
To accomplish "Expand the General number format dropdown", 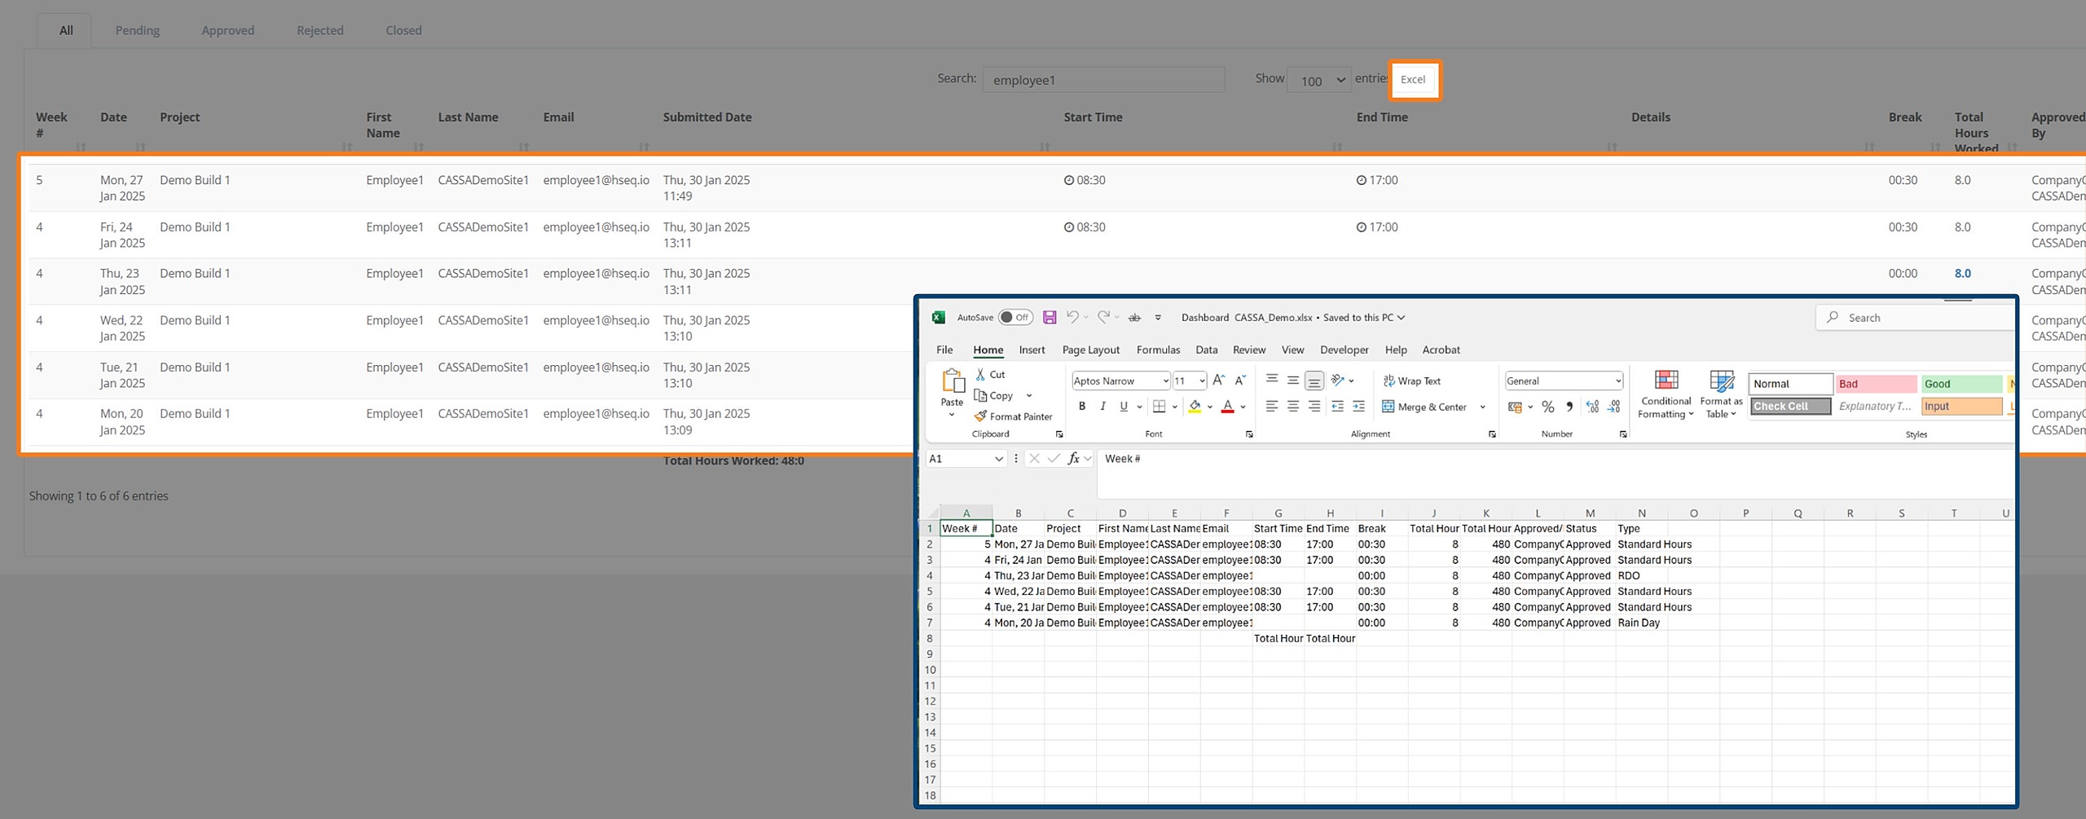I will 1617,381.
